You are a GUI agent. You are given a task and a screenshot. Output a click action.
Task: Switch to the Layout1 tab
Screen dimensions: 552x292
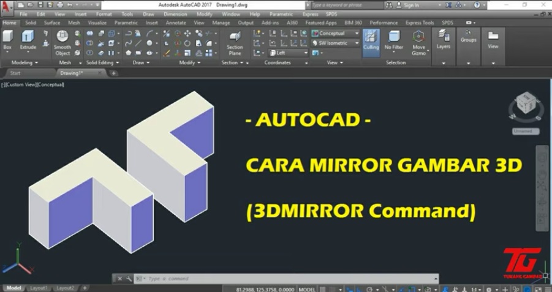[x=39, y=288]
